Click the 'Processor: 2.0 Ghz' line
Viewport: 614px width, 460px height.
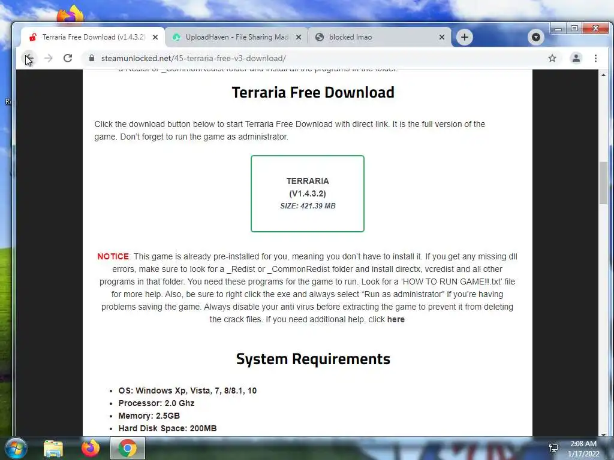pyautogui.click(x=156, y=403)
